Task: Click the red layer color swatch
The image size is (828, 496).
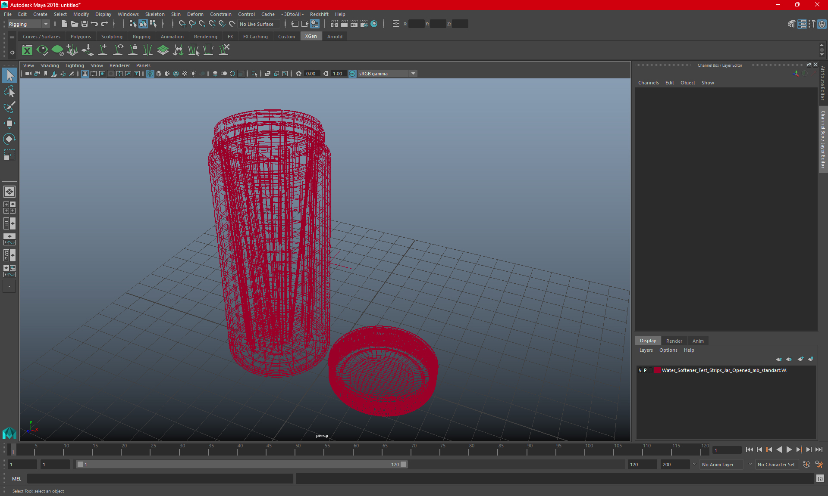Action: pos(657,370)
